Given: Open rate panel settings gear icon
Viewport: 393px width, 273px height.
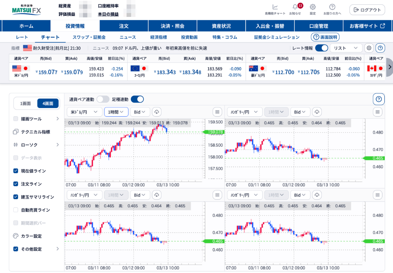Looking at the screenshot, I should pos(369,48).
